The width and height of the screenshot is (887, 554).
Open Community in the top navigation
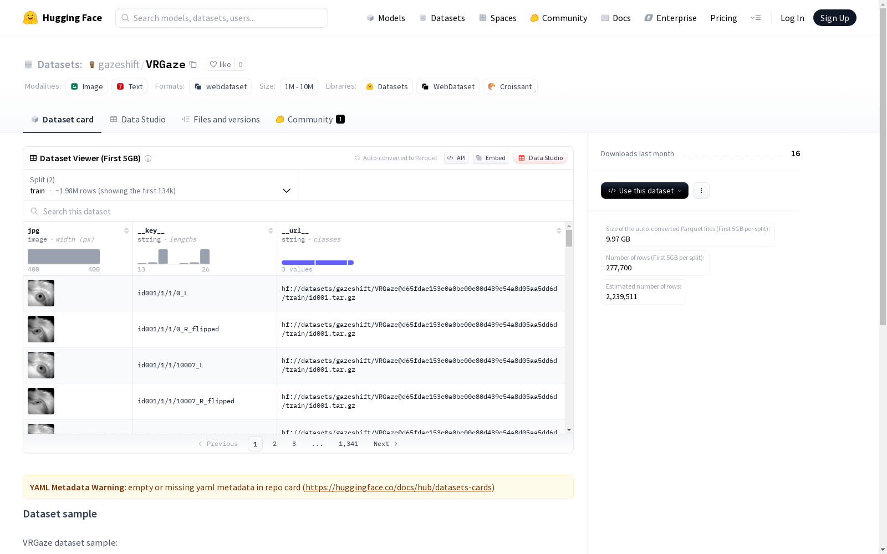(x=559, y=18)
